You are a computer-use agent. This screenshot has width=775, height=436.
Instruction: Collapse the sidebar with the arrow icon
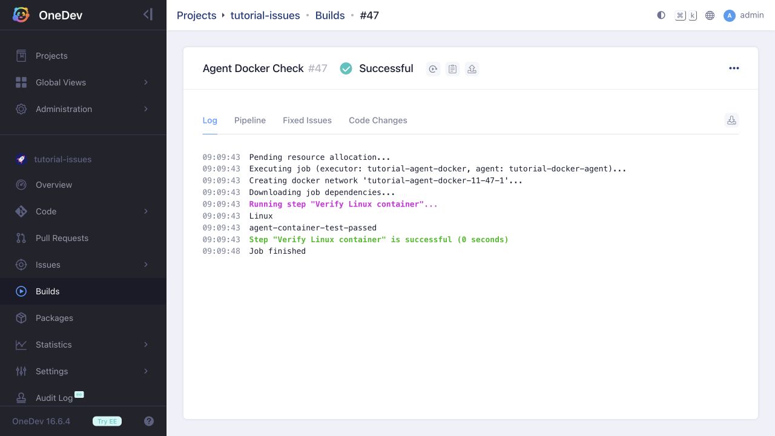coord(148,15)
